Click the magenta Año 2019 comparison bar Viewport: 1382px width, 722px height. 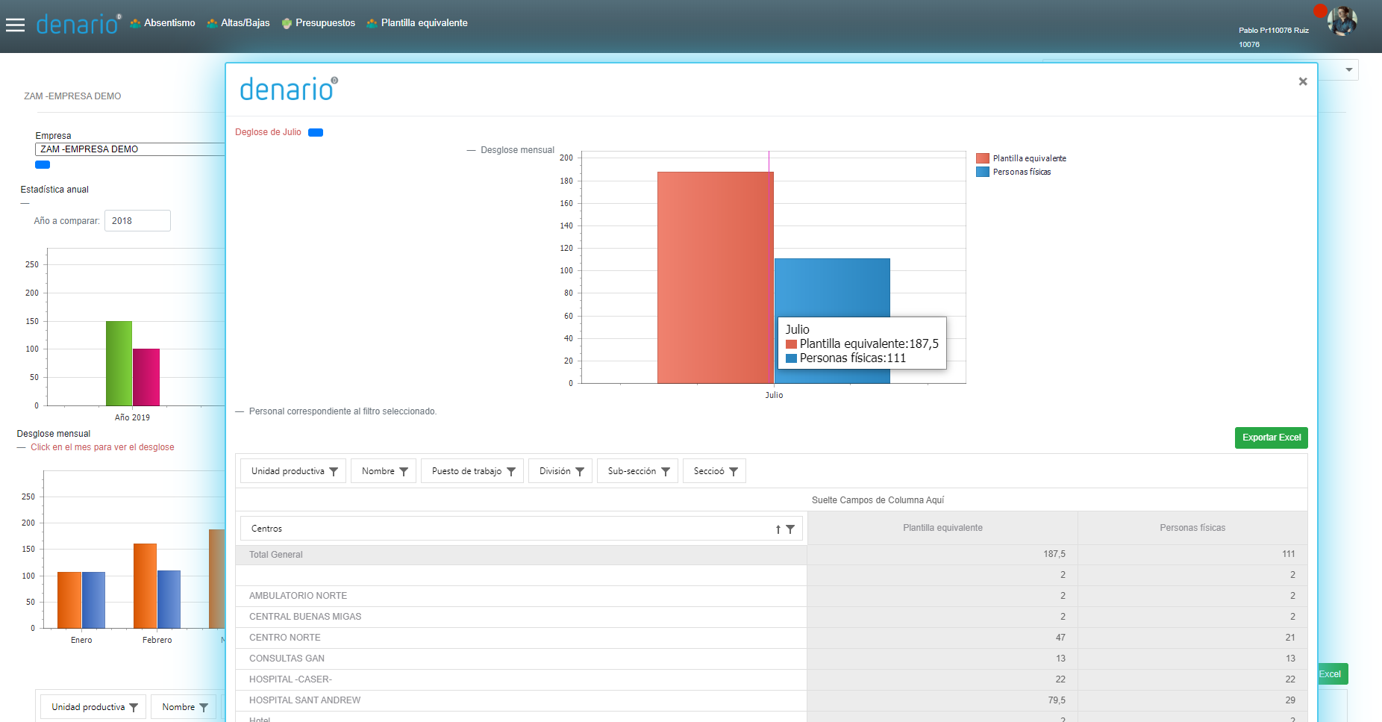tap(146, 377)
